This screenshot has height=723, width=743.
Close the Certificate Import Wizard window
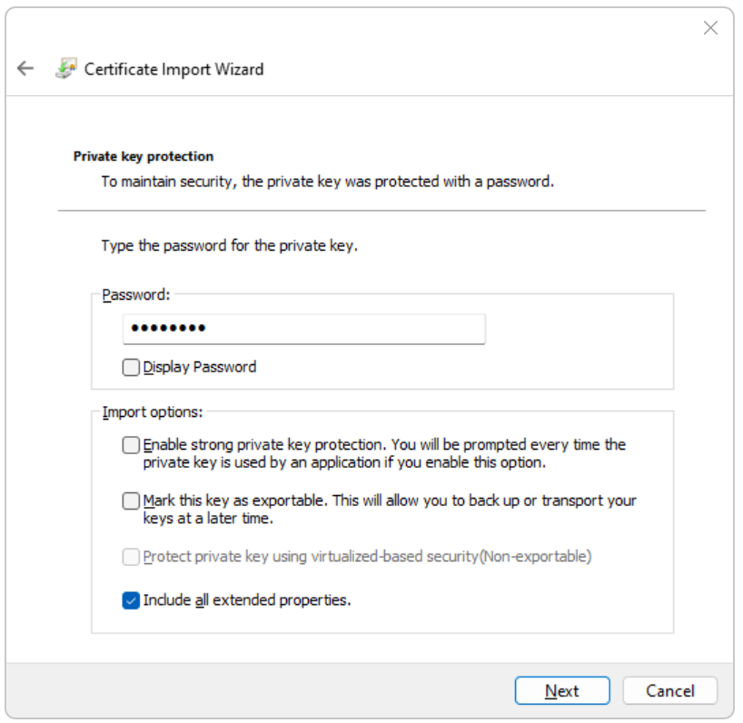[710, 28]
